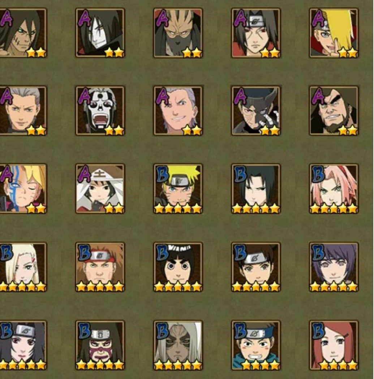Pick the blonde Deidara portrait in the top row
Screen dimensions: 374x379
click(x=334, y=33)
